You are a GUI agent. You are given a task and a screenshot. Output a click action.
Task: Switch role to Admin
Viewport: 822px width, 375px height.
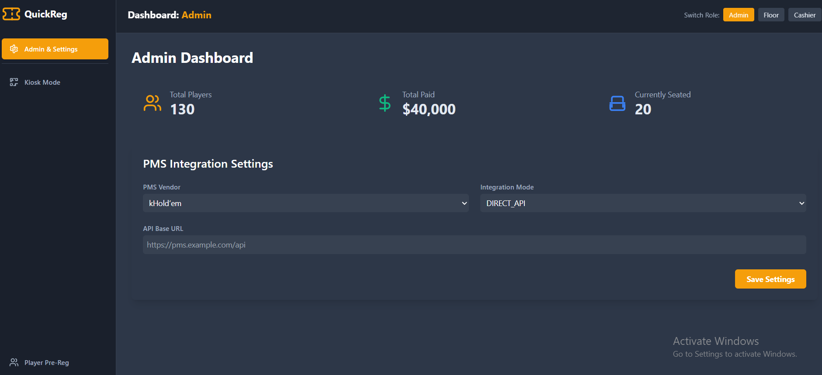[738, 15]
